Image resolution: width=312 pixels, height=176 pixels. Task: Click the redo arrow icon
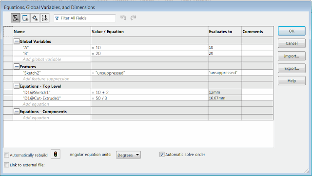[133, 18]
